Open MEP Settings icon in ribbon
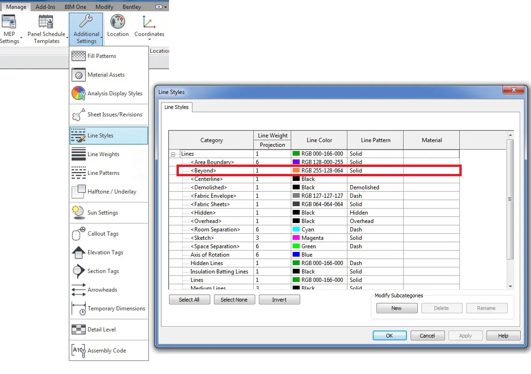The height and width of the screenshot is (374, 531). tap(9, 22)
